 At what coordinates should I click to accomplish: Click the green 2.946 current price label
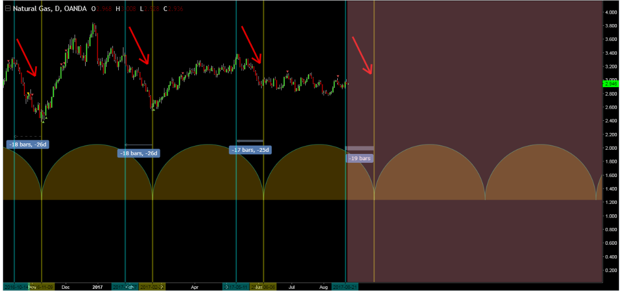(x=610, y=84)
